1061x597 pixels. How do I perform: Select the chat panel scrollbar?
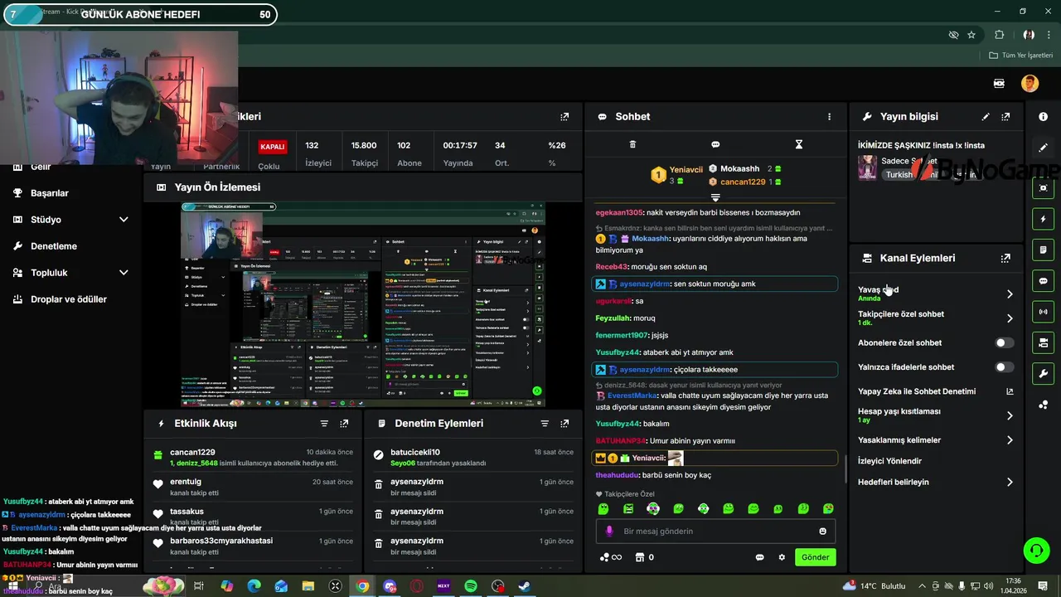845,469
